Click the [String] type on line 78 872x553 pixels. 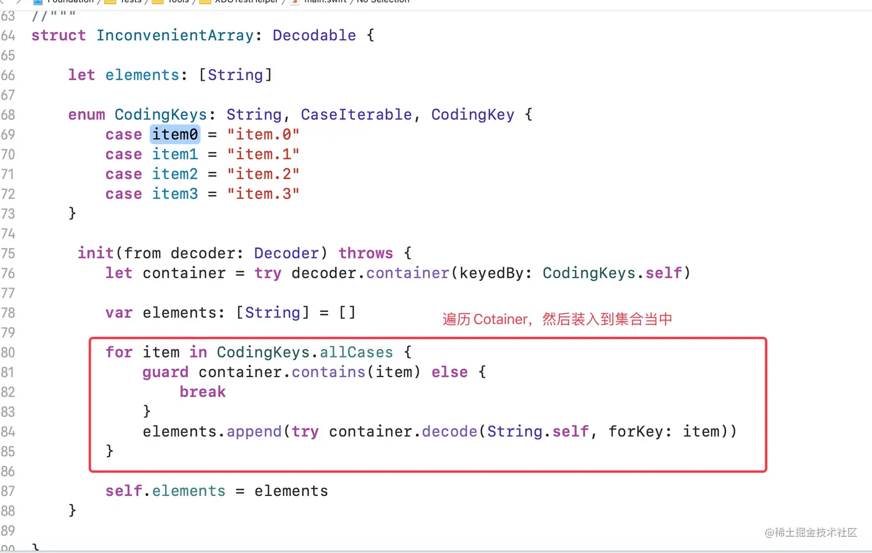[x=273, y=313]
